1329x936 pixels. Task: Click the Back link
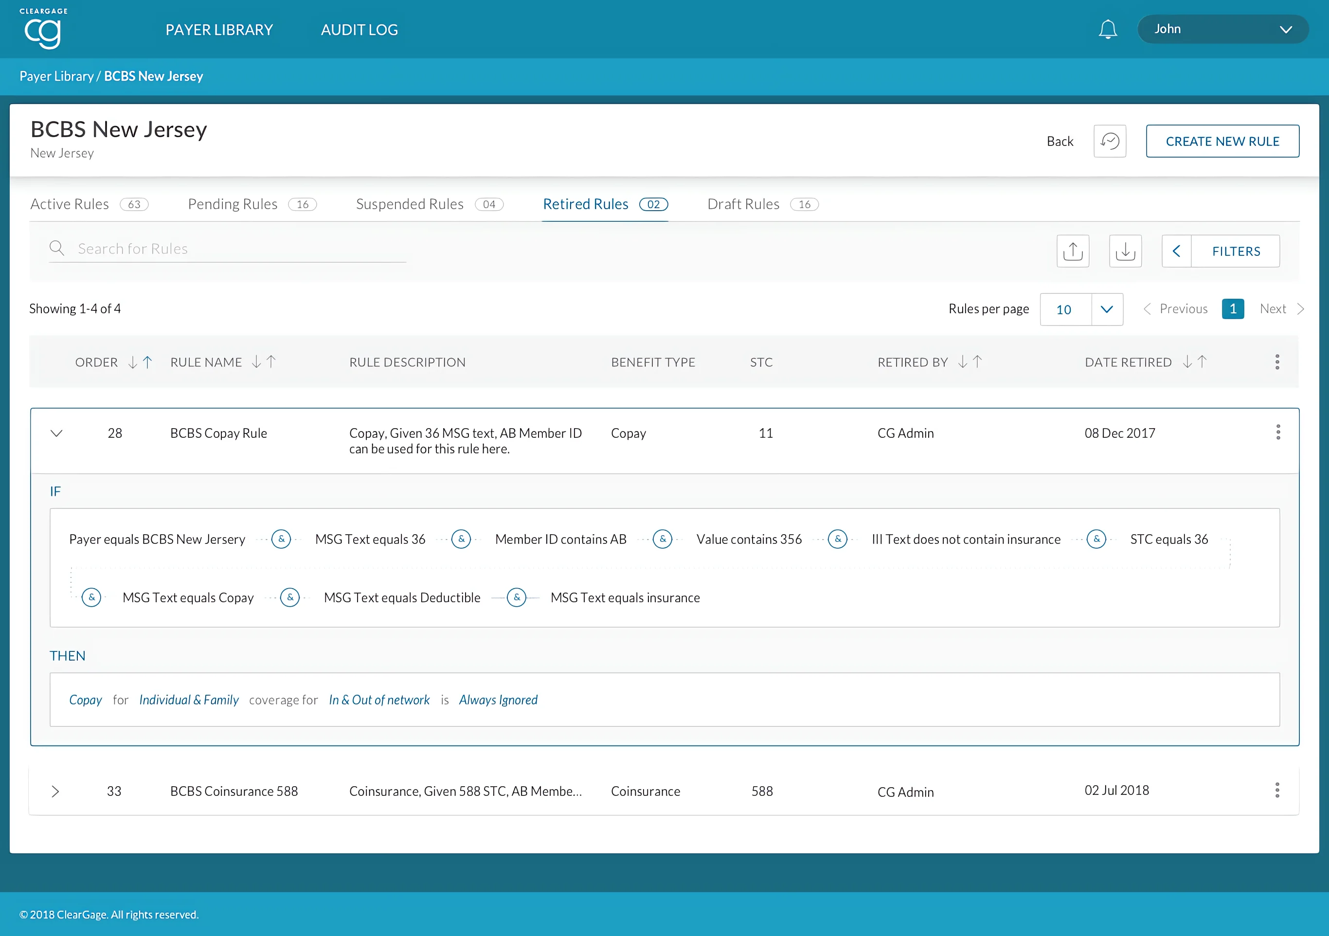click(x=1060, y=141)
